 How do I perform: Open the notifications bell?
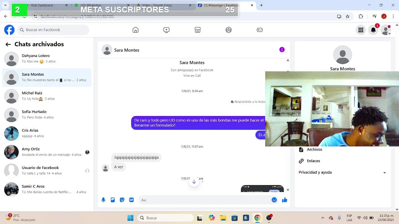click(x=373, y=30)
